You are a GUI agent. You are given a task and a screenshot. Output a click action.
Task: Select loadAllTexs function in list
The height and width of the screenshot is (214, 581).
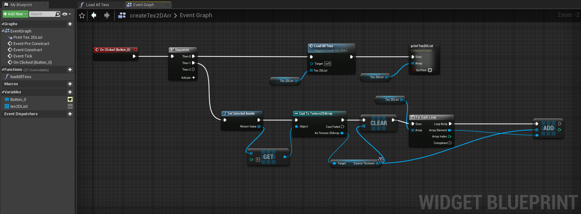coord(21,77)
